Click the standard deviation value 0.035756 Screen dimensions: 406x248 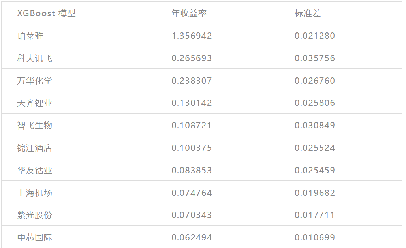(315, 58)
